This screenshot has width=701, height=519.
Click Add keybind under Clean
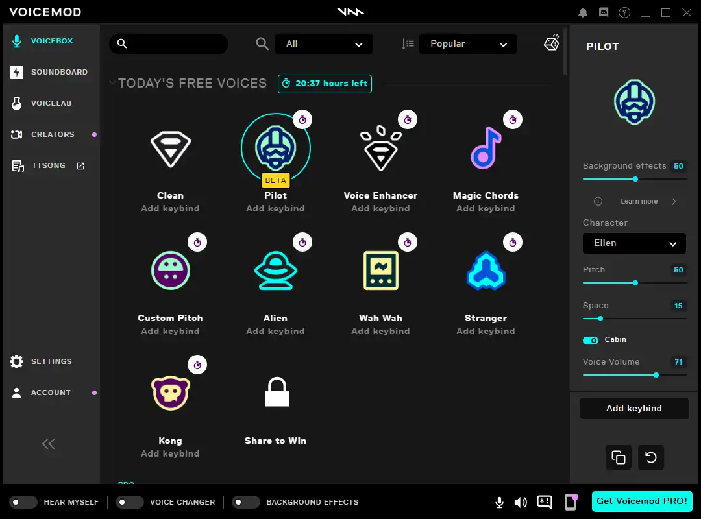(x=170, y=208)
